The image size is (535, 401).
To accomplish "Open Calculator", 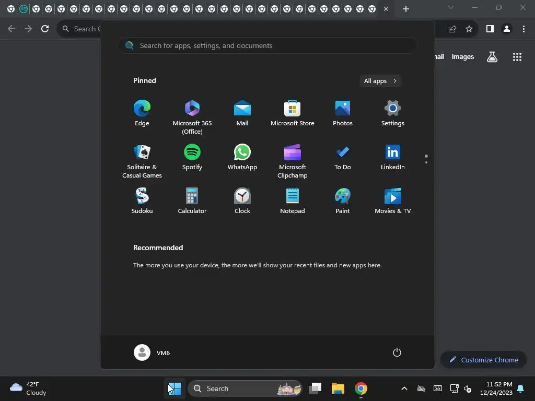I will click(192, 201).
